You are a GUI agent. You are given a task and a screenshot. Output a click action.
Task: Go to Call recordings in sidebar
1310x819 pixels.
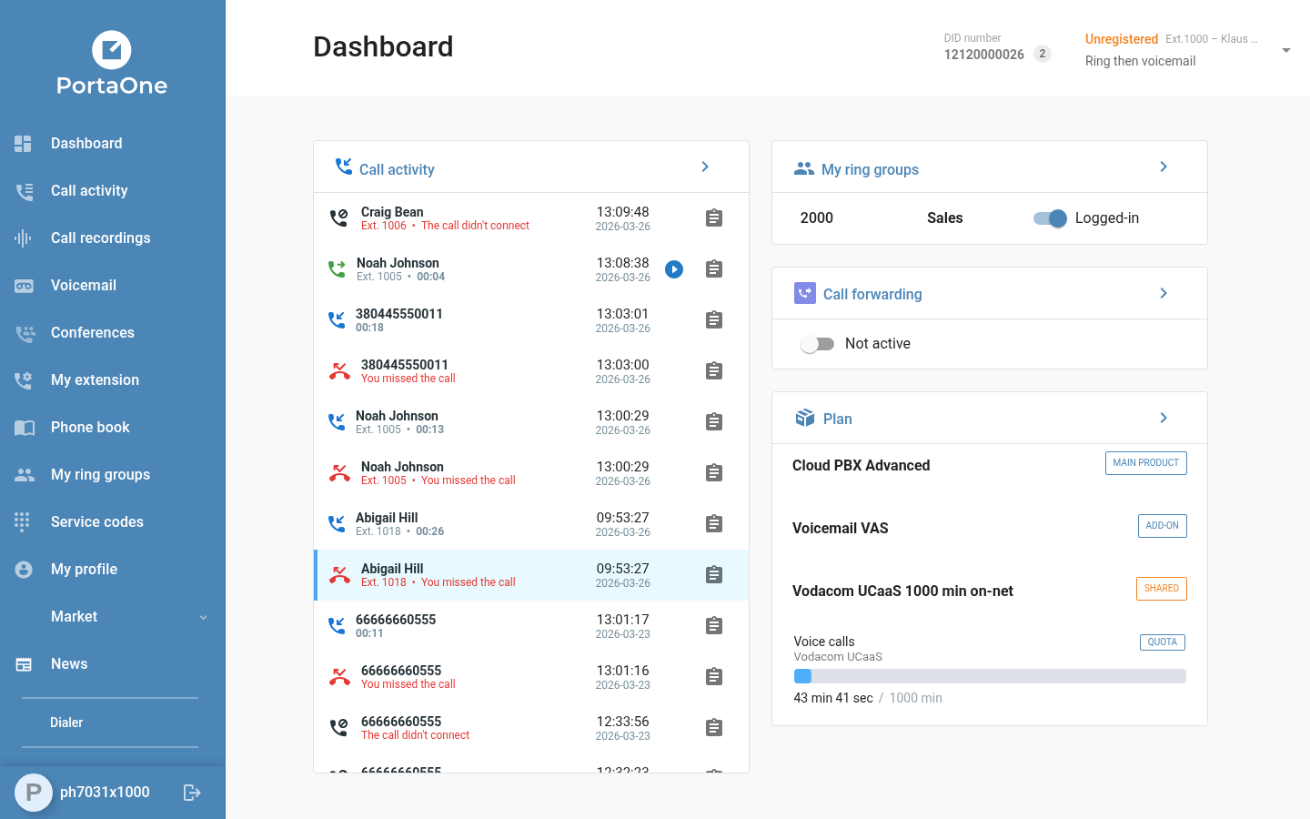click(x=100, y=238)
